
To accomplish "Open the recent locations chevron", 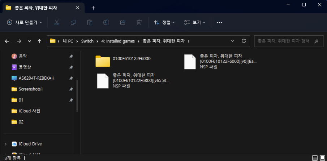I will pyautogui.click(x=29, y=41).
